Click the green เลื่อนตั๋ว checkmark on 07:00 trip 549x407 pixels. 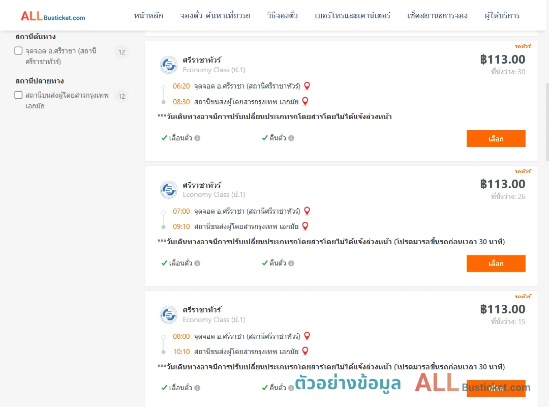164,263
